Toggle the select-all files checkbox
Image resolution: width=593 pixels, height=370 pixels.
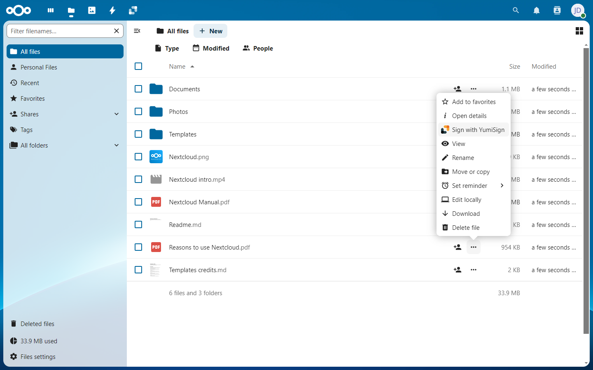(138, 66)
